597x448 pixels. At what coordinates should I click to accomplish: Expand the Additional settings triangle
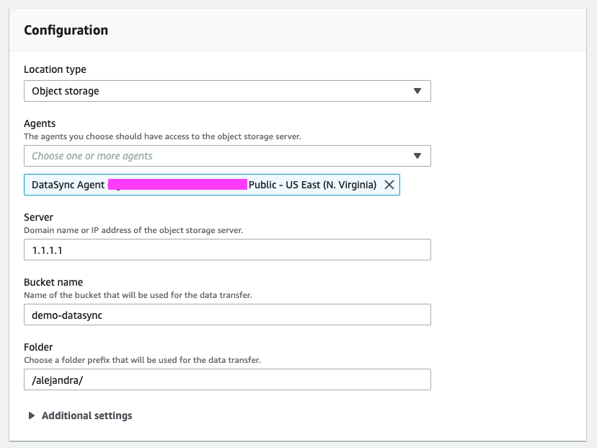[32, 416]
